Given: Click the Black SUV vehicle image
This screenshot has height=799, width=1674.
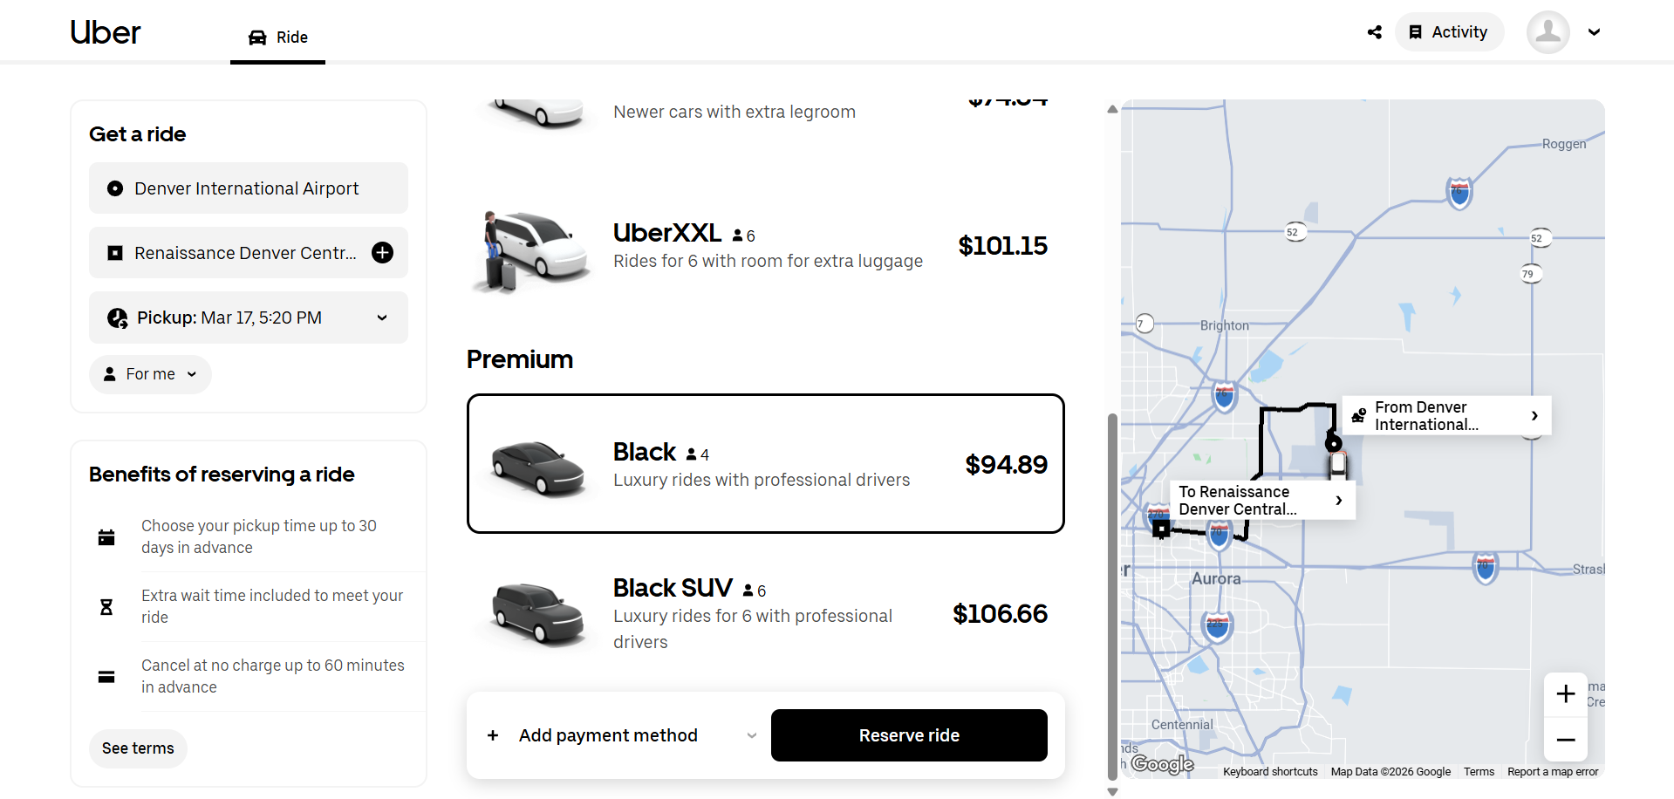Looking at the screenshot, I should tap(537, 613).
